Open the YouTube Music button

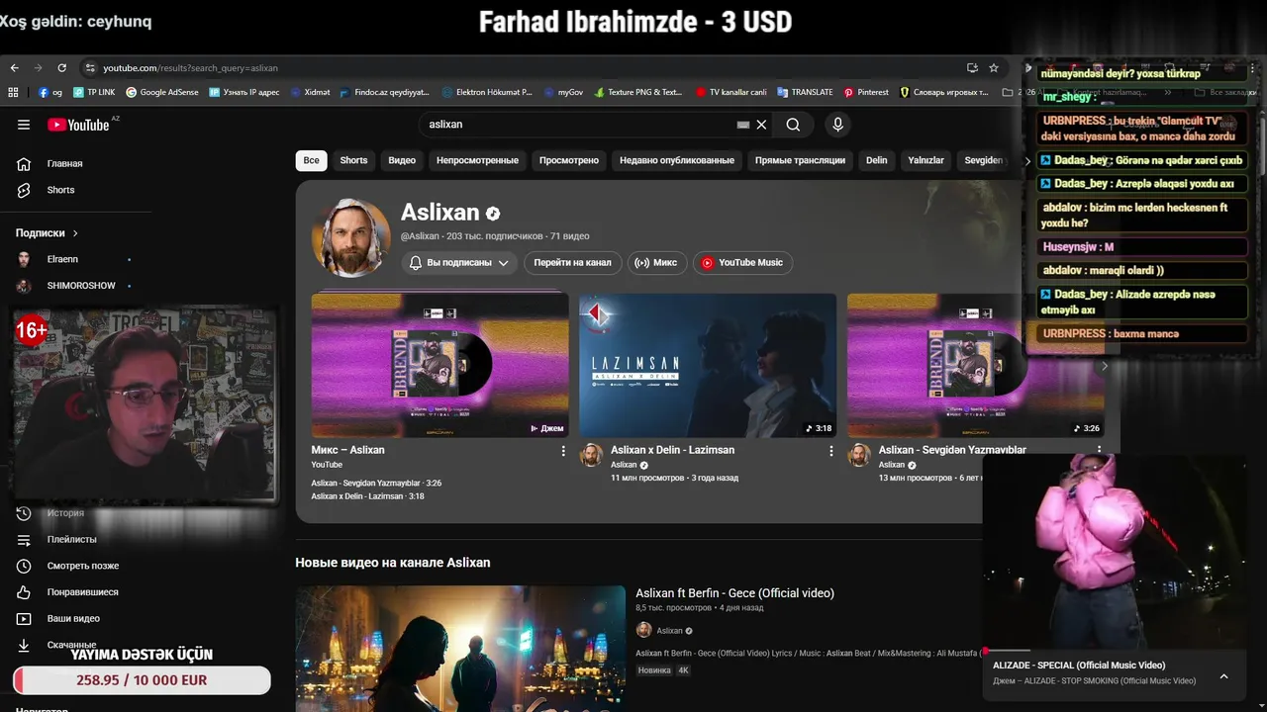742,263
